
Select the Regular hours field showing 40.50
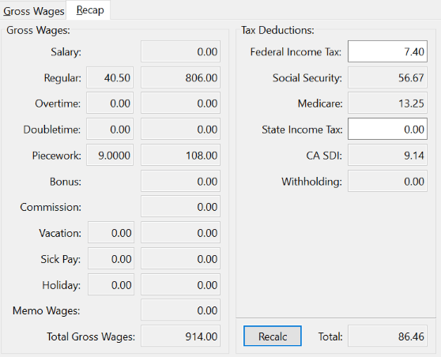coord(110,77)
